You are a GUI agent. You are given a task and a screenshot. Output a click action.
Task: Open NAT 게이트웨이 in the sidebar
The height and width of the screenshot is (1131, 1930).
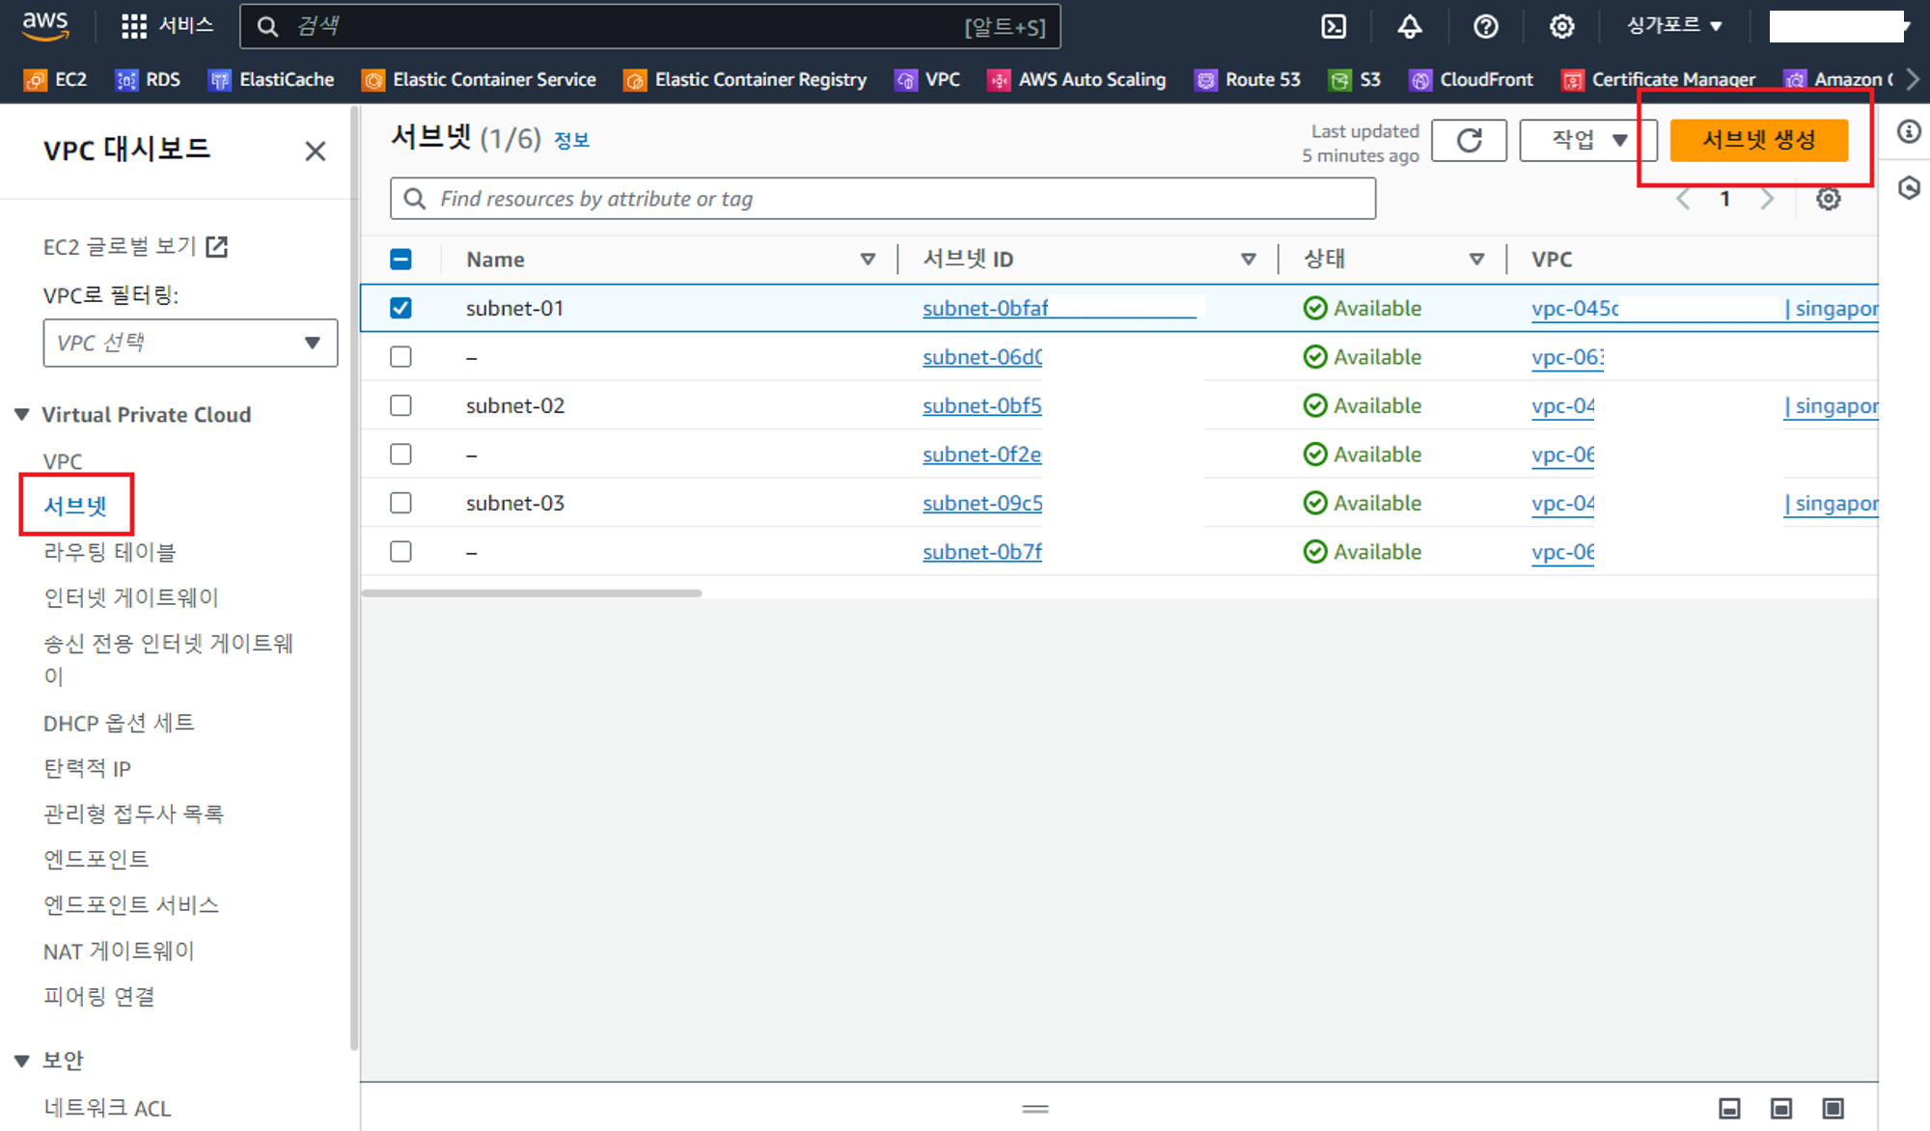pos(119,951)
